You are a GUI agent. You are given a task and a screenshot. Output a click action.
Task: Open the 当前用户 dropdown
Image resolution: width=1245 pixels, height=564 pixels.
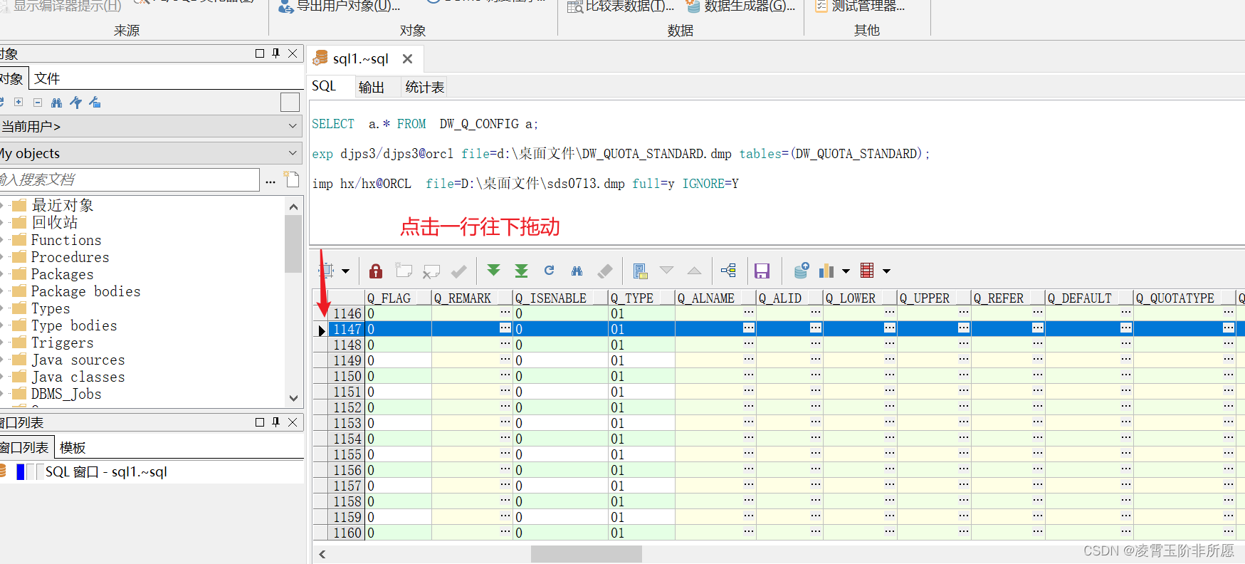click(149, 126)
